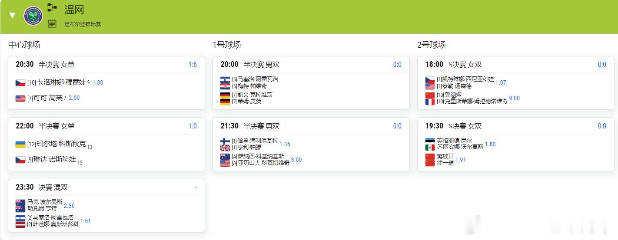This screenshot has width=618, height=240.
Task: Select the 2.00 odds for 可可·高芙
Action: pos(74,98)
